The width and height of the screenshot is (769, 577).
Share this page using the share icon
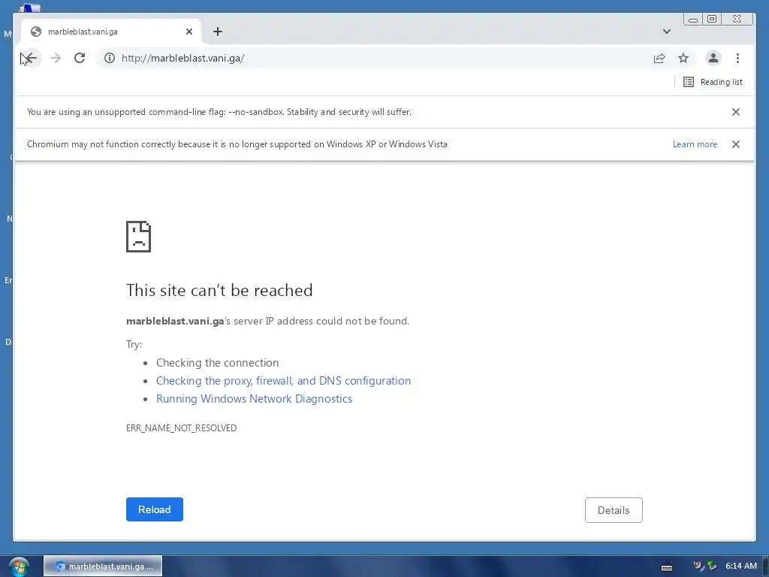click(659, 58)
